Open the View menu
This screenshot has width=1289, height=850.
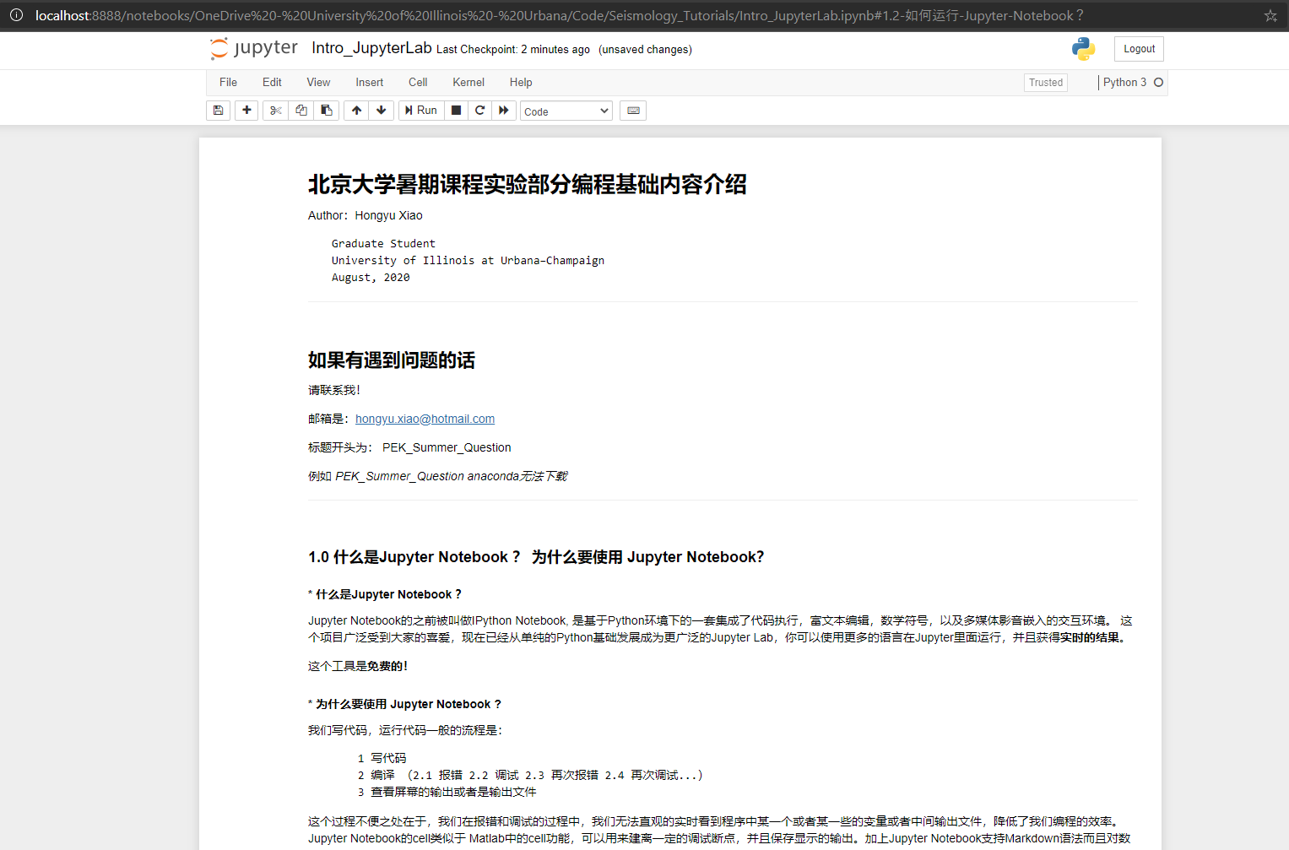(318, 82)
